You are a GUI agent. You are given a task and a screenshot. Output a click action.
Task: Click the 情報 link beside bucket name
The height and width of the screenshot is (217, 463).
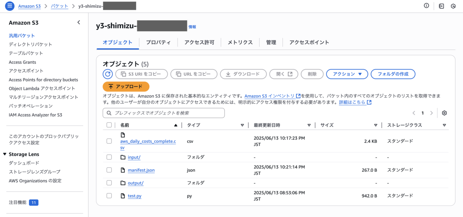[192, 27]
